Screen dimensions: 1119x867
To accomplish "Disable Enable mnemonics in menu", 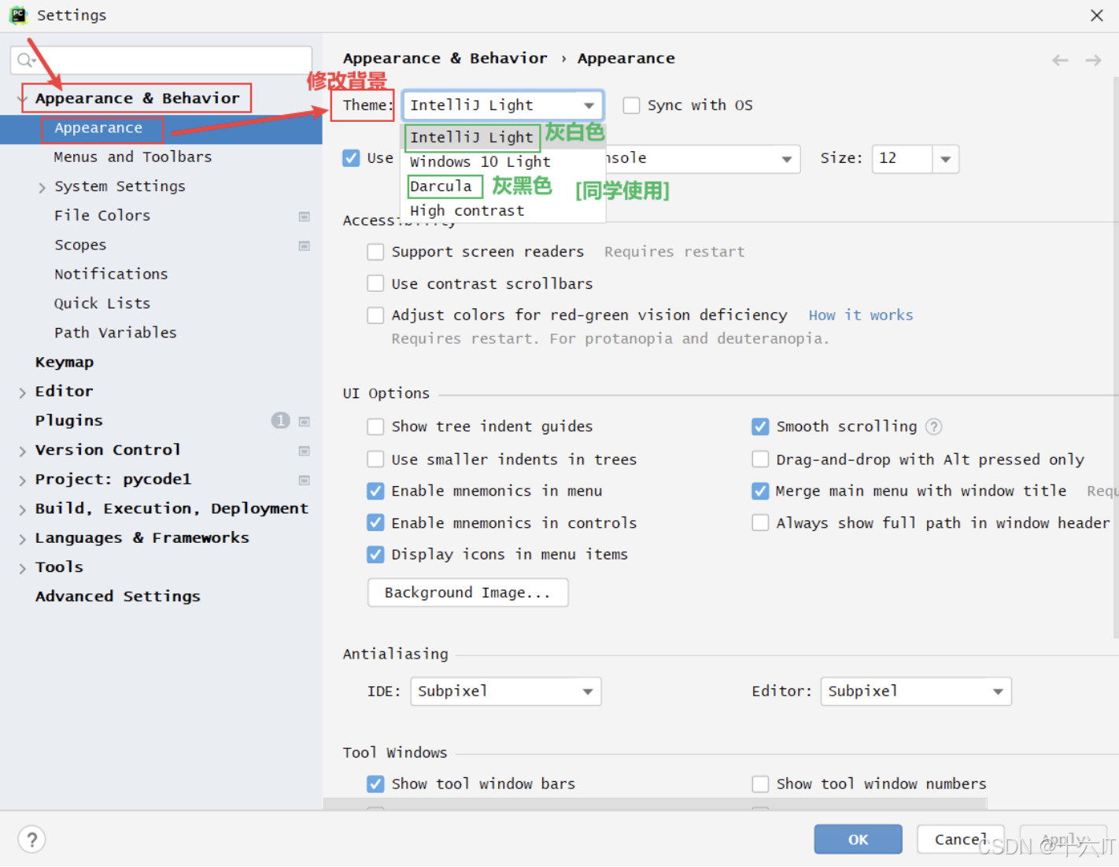I will (x=375, y=491).
